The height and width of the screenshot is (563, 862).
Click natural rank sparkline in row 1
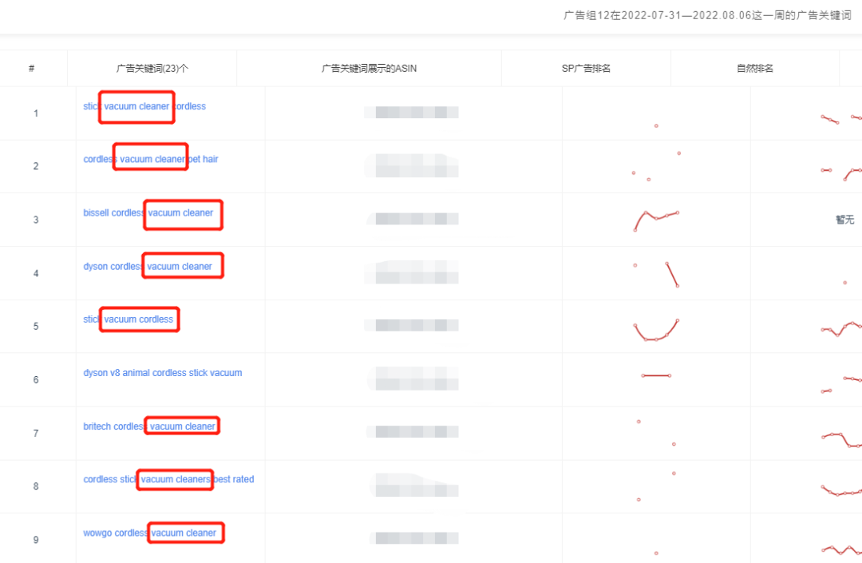[x=841, y=119]
